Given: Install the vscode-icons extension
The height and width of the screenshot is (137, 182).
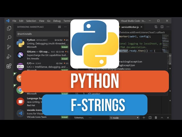Looking at the screenshot, I should pyautogui.click(x=65, y=117).
